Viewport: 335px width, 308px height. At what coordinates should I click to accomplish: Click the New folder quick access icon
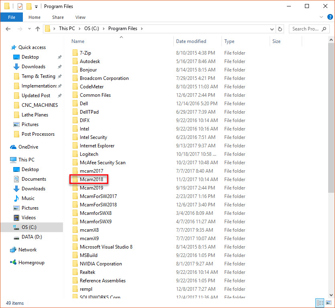(x=29, y=6)
